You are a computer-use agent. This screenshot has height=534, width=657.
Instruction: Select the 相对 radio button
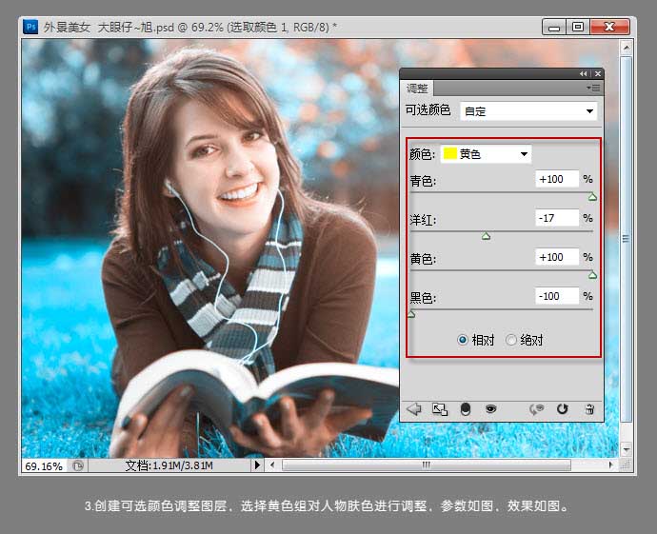click(462, 340)
